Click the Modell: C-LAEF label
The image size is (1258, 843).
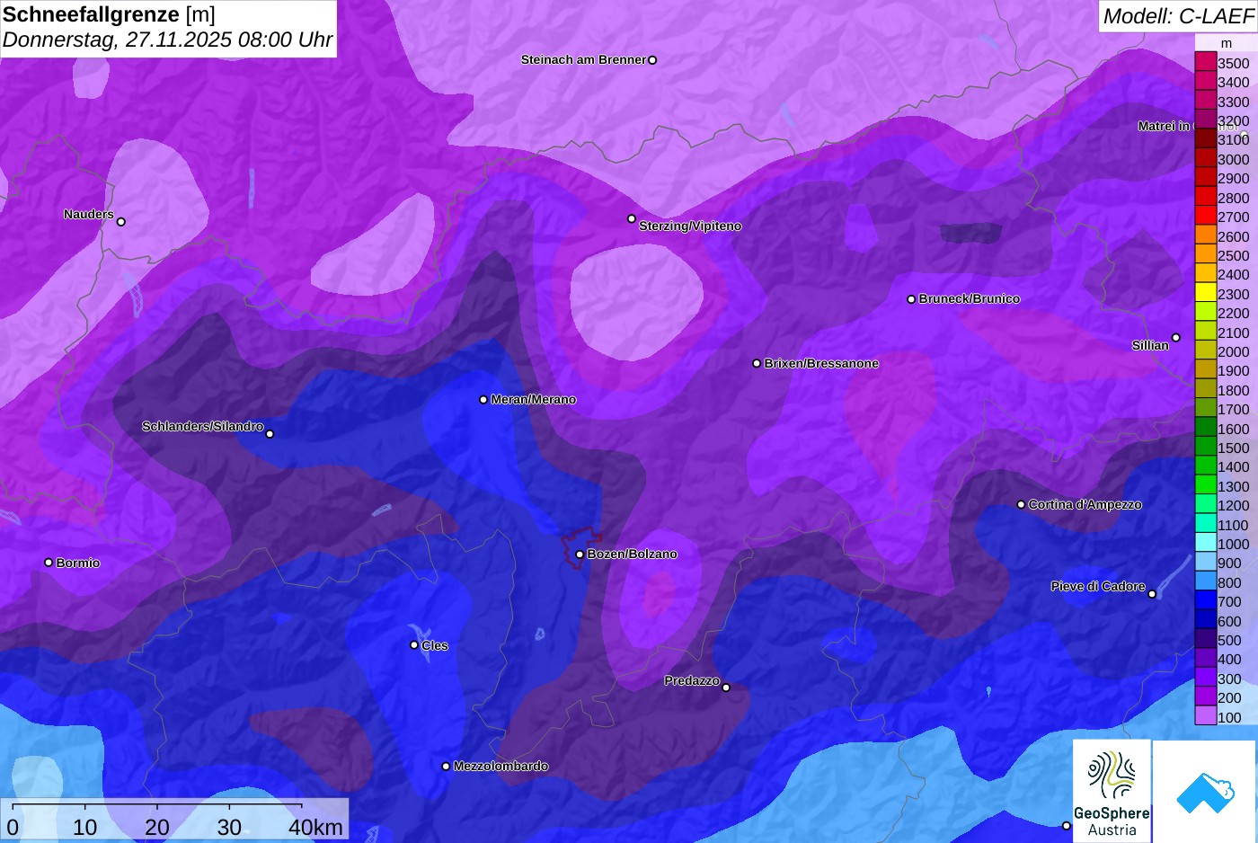(x=1178, y=15)
